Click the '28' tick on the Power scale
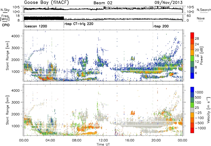Image resolution: width=211 pixels, height=146 pixels. [x=197, y=38]
